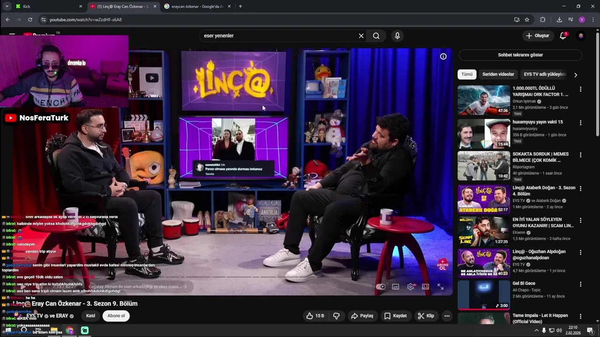
Task: Reload the current page
Action: click(30, 20)
